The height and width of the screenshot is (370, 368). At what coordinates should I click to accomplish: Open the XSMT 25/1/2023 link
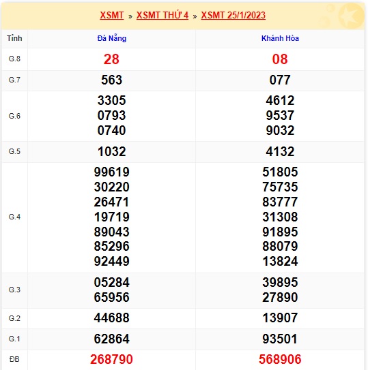click(x=233, y=16)
